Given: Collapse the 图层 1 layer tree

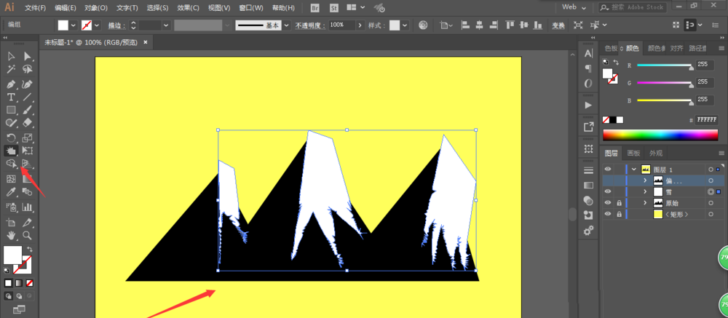Looking at the screenshot, I should 634,169.
